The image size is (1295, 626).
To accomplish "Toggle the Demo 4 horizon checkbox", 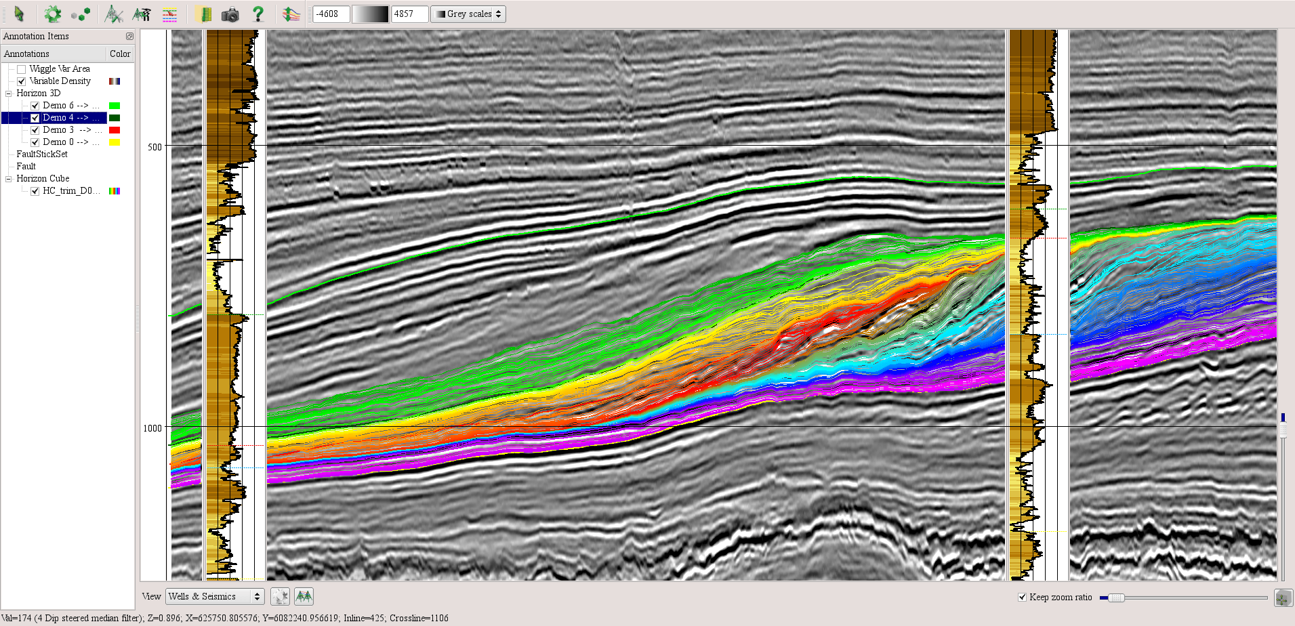I will point(35,118).
